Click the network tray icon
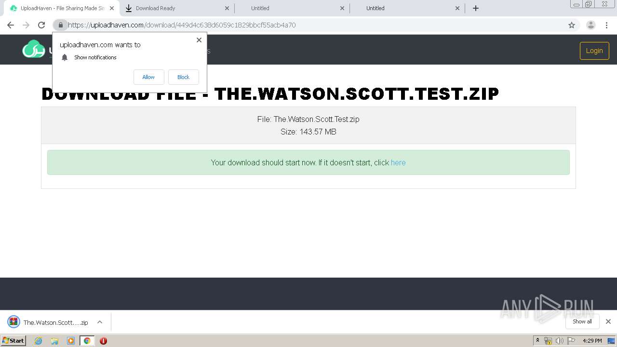 [x=548, y=341]
